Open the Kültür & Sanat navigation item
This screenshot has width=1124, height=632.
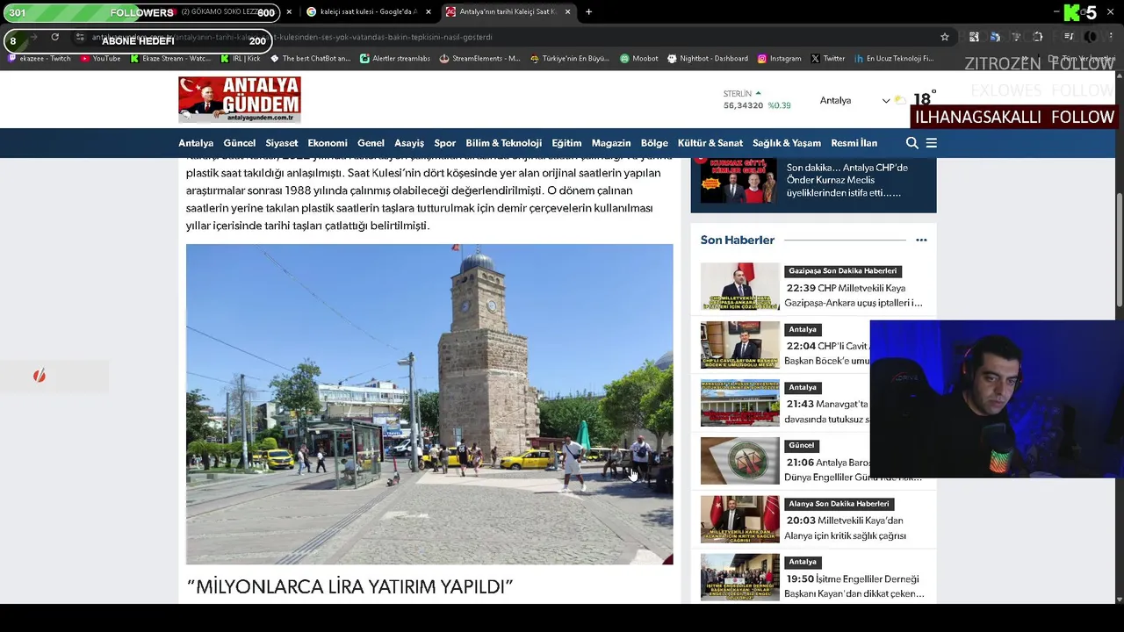(x=710, y=143)
